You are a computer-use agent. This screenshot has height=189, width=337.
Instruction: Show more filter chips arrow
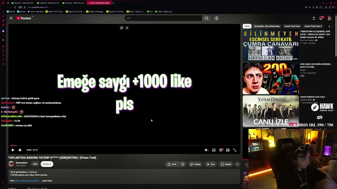point(329,26)
